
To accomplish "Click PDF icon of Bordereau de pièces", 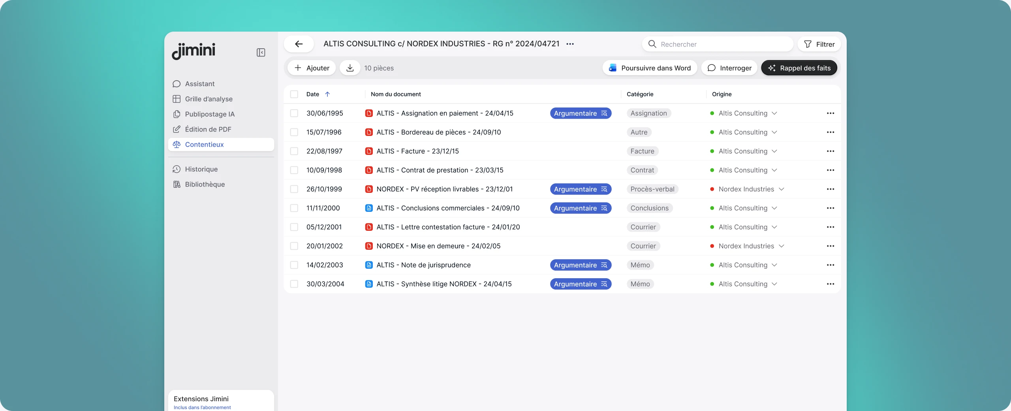I will tap(369, 132).
